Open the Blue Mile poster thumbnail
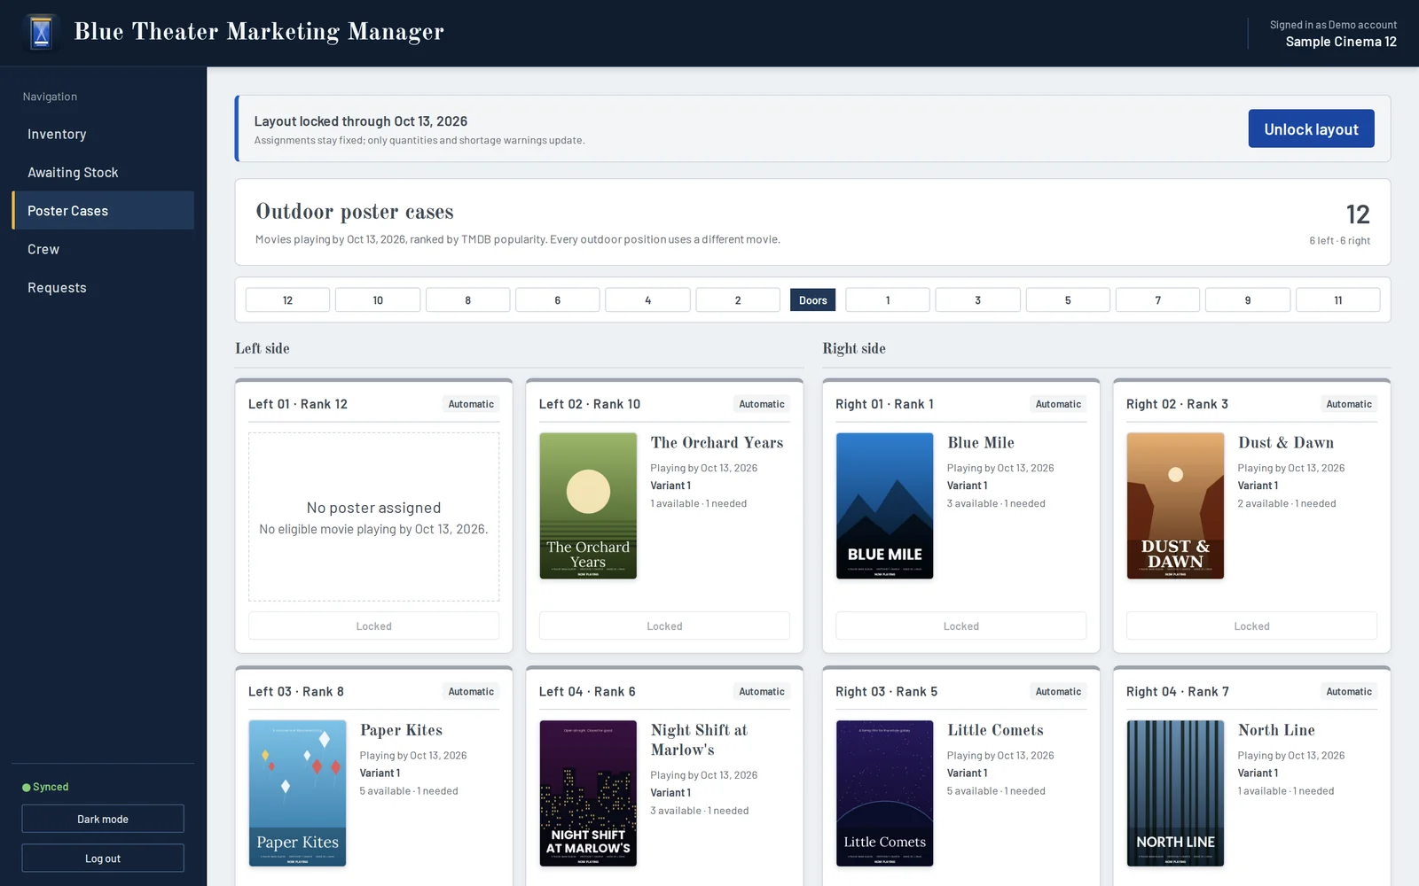The image size is (1419, 886). 884,506
